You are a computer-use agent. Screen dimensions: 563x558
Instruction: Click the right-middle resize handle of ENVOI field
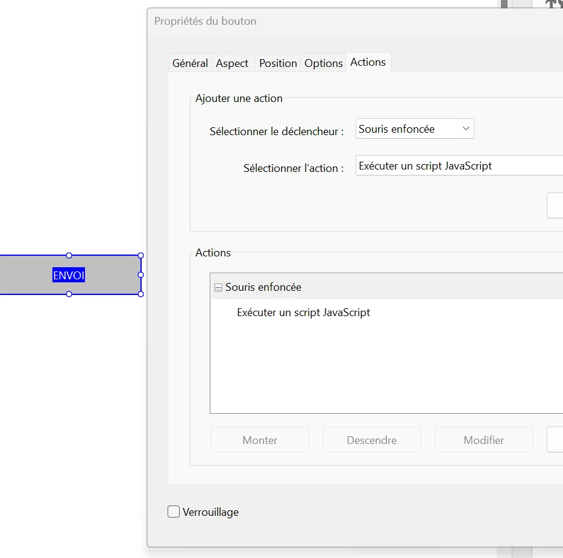[141, 275]
